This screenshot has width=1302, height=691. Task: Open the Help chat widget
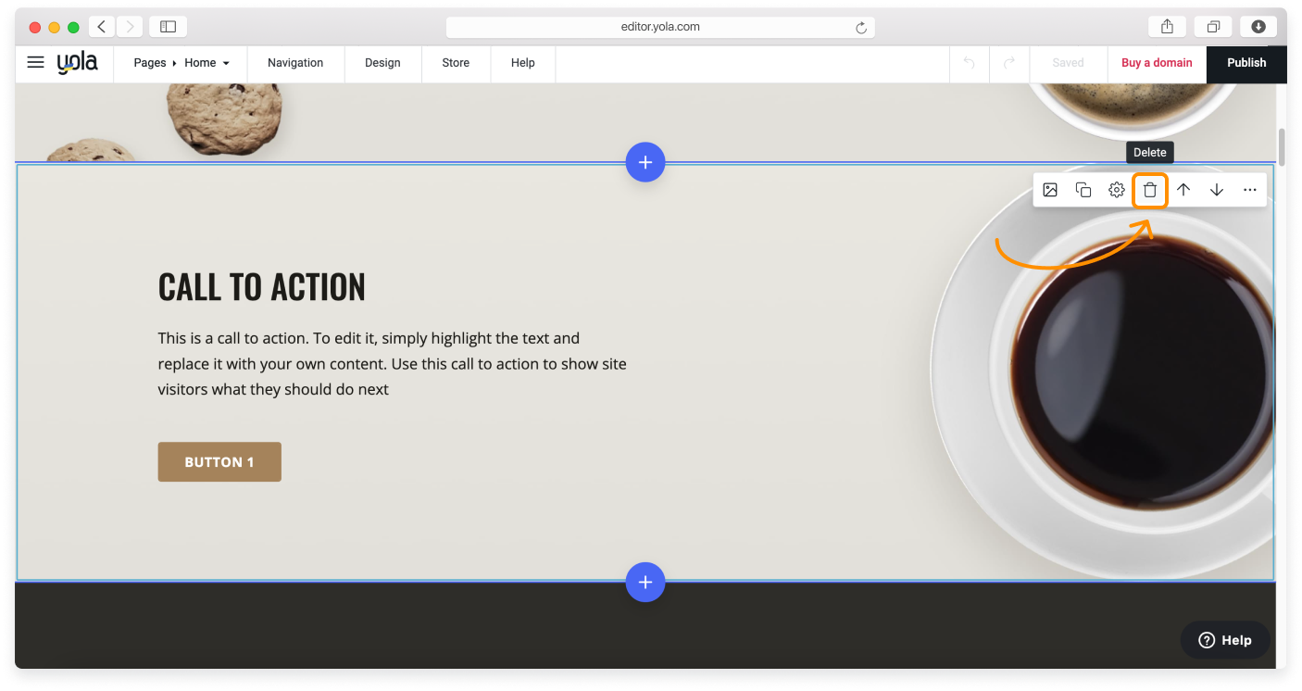[1224, 640]
